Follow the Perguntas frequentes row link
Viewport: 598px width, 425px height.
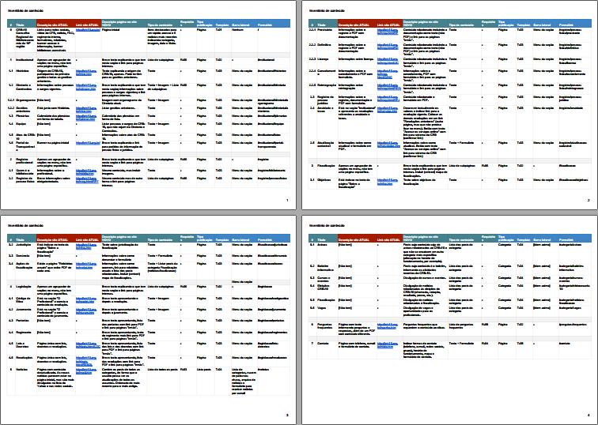(388, 326)
